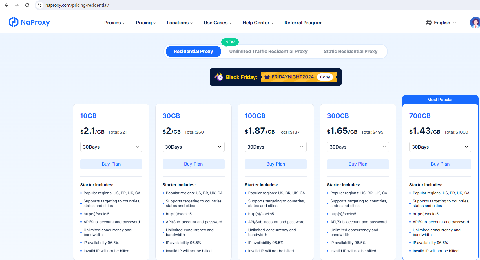The width and height of the screenshot is (480, 260).
Task: Buy the 10GB plan
Action: tap(111, 164)
